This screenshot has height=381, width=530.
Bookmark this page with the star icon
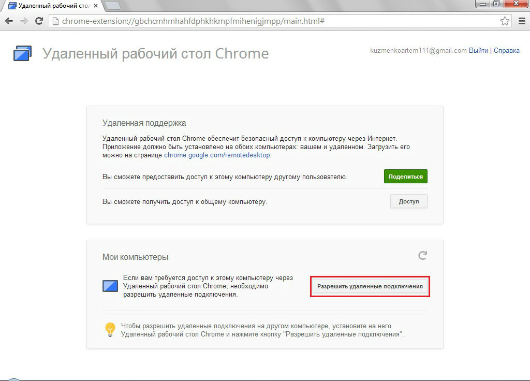coord(505,21)
